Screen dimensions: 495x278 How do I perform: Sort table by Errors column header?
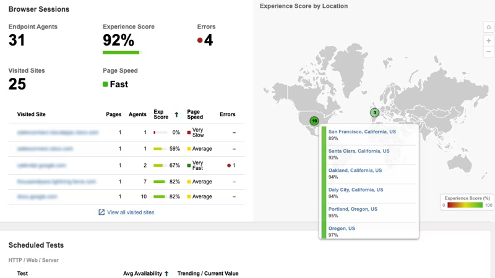(x=227, y=114)
